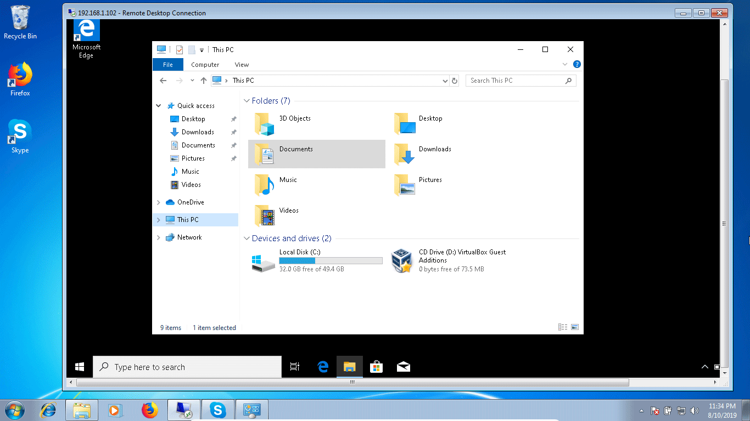Open the File ribbon tab
Image resolution: width=750 pixels, height=421 pixels.
[168, 65]
